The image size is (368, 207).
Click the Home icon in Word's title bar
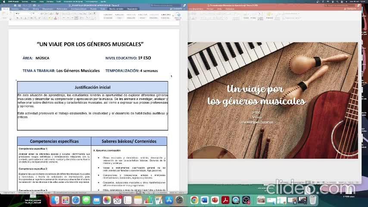tap(15, 6)
